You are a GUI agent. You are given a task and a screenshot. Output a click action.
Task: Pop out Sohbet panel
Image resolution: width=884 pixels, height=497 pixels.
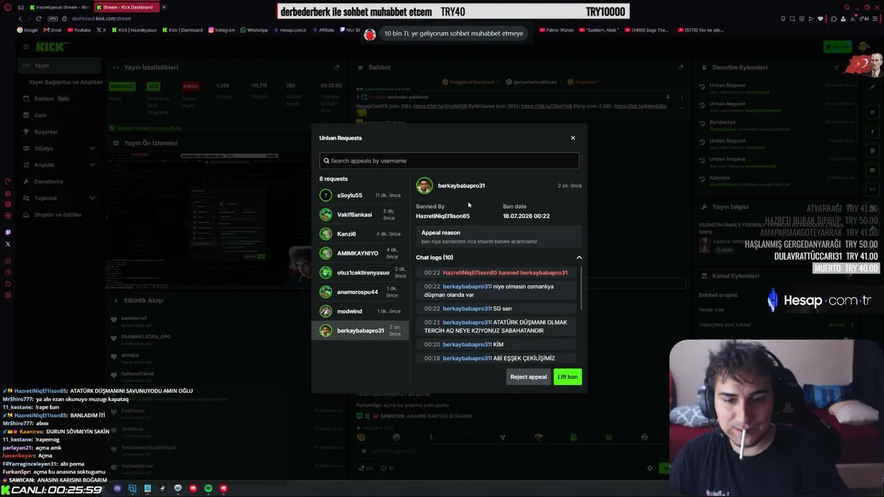coord(681,68)
